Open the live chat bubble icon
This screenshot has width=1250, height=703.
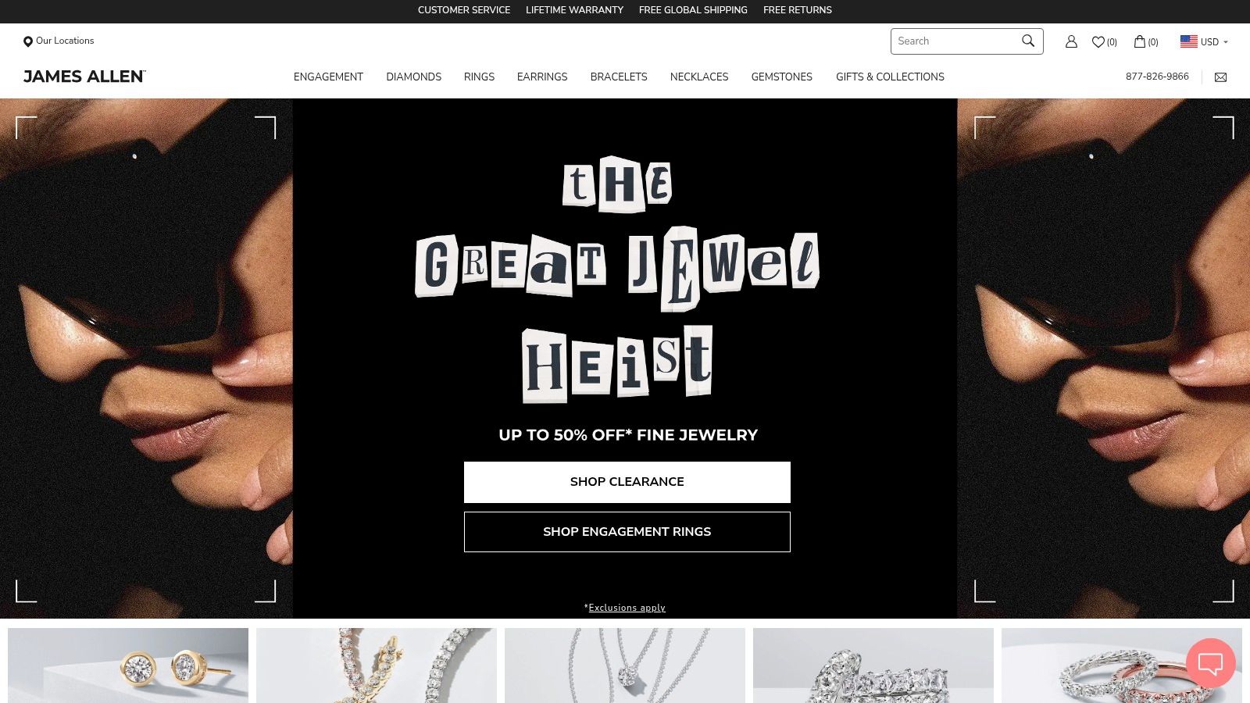point(1210,663)
